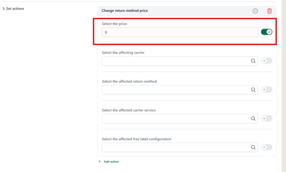Disable the Select the price toggle
Screen dimensions: 286x172
(266, 32)
